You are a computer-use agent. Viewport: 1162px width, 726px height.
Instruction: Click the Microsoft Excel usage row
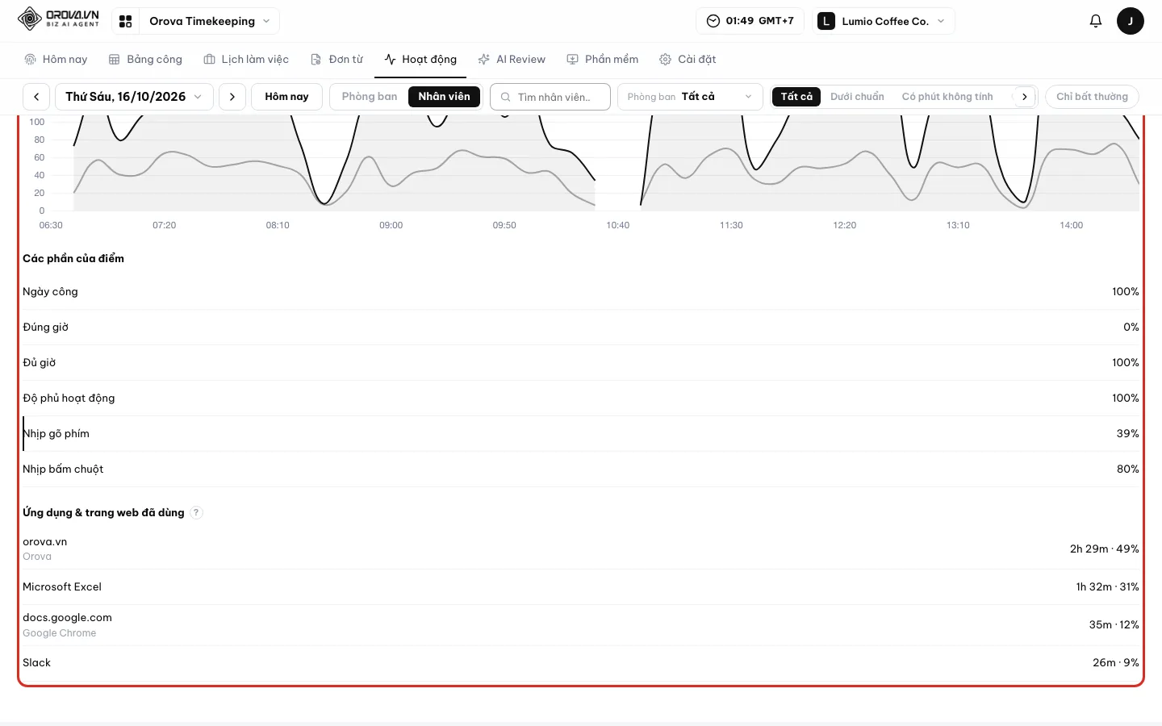tap(581, 587)
